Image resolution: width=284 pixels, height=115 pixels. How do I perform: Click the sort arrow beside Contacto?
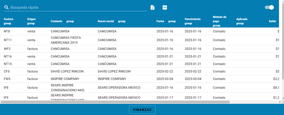click(x=64, y=21)
